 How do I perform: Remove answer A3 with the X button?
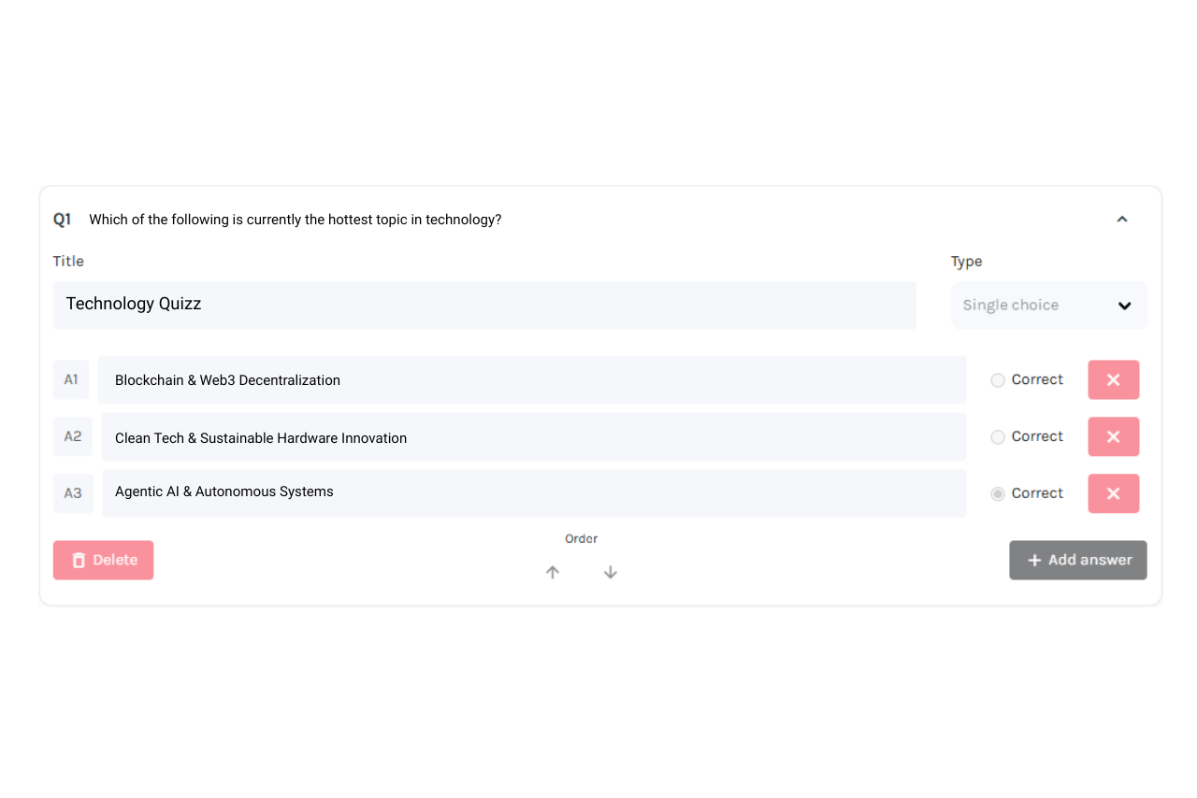pyautogui.click(x=1113, y=493)
